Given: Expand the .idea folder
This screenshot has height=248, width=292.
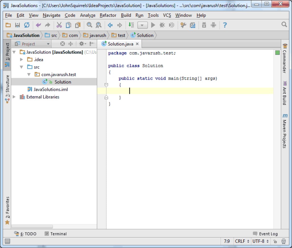Looking at the screenshot, I should (21, 60).
